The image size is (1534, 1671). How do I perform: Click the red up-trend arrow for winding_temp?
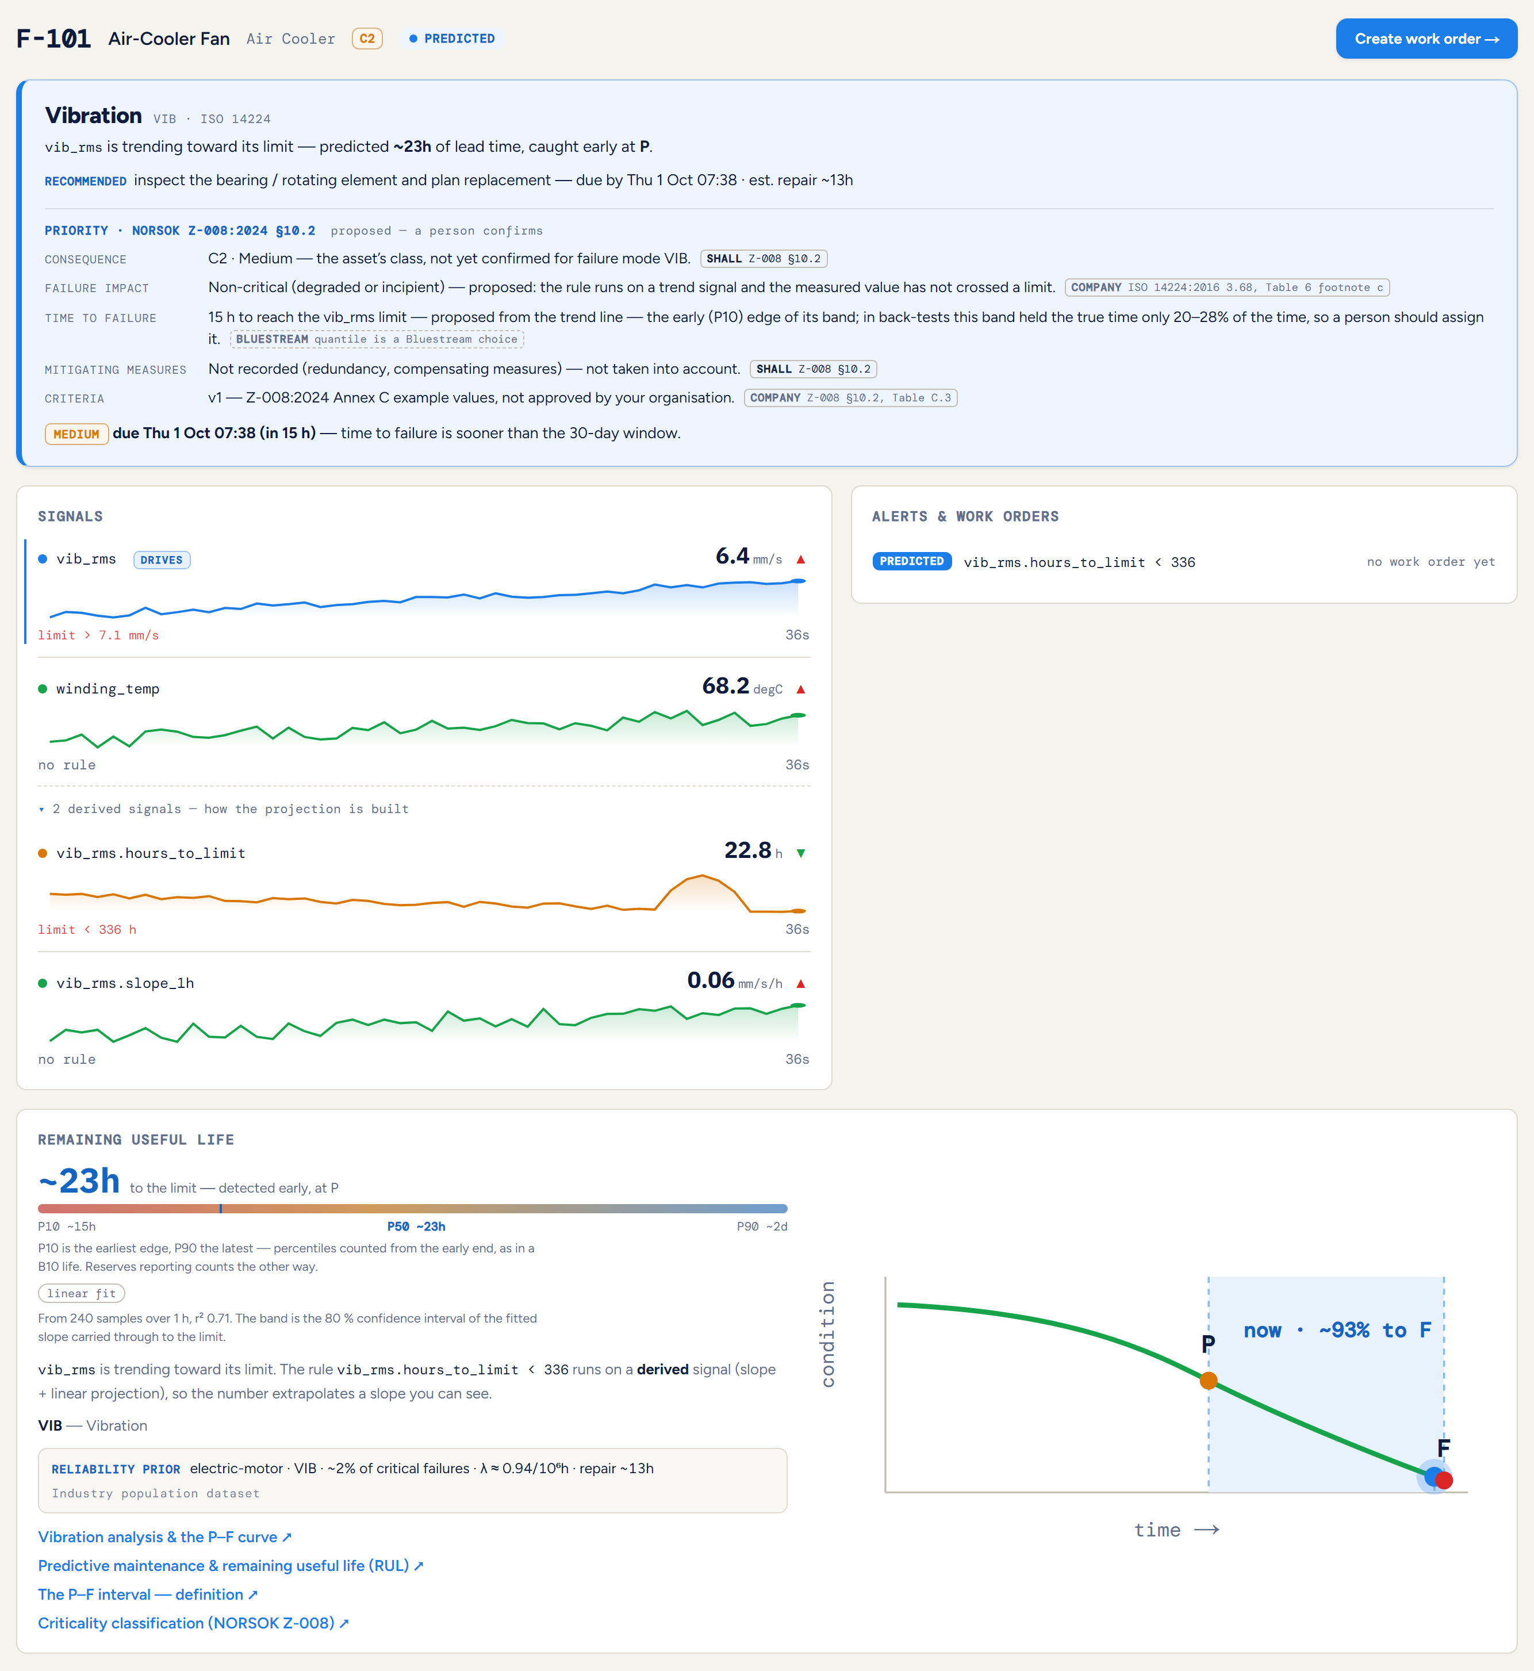click(x=800, y=689)
